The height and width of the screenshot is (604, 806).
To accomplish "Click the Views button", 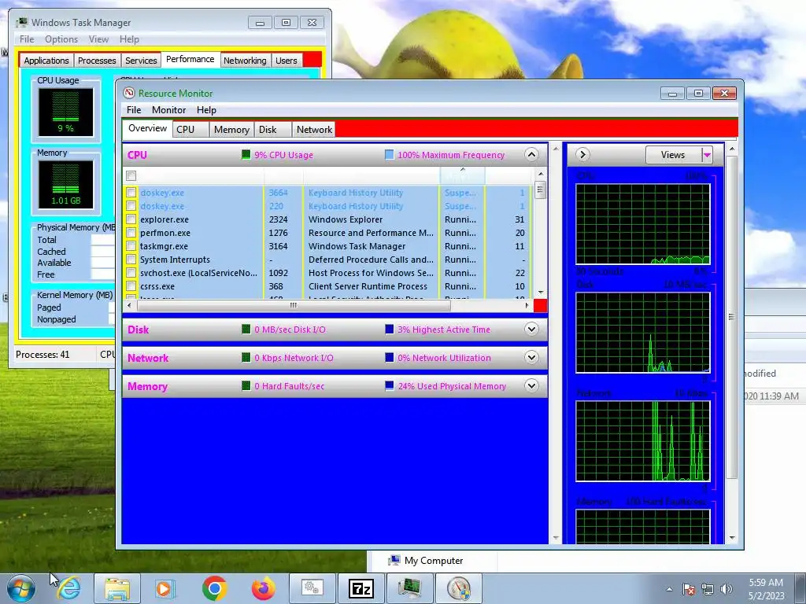I will (x=673, y=155).
